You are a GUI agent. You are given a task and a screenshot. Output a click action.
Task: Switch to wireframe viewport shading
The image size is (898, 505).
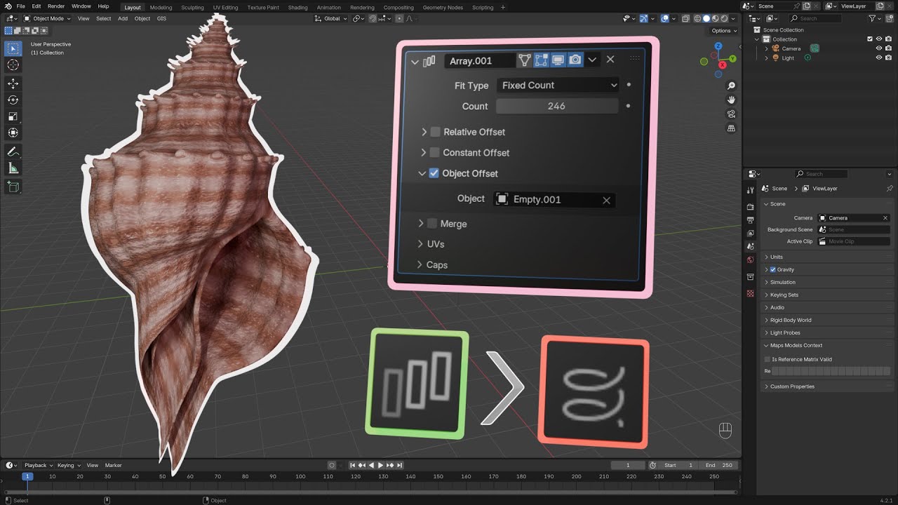point(697,18)
